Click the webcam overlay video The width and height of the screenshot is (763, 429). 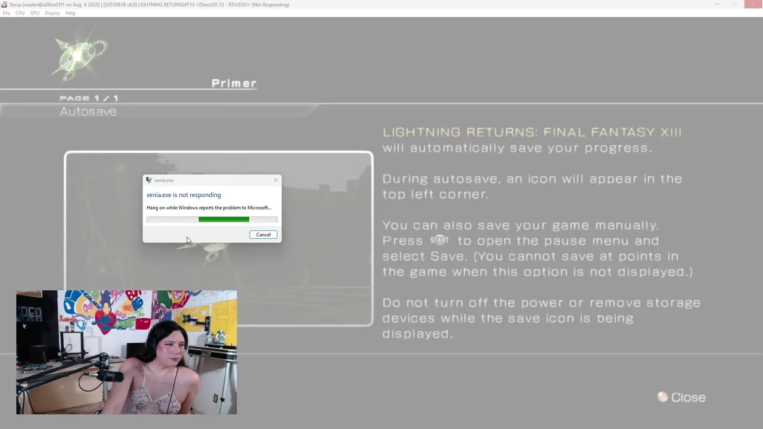[x=126, y=352]
